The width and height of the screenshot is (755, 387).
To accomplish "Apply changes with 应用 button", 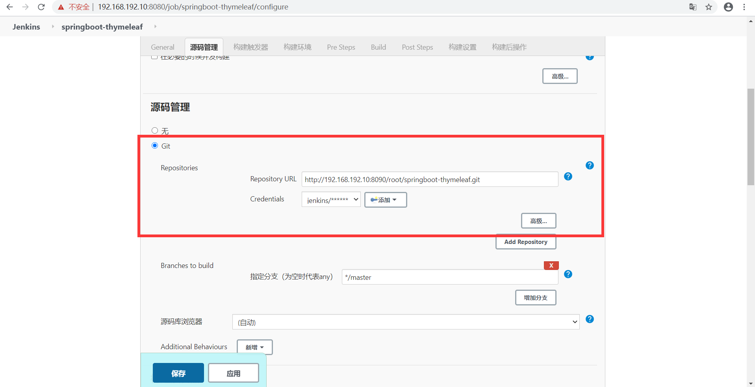I will [x=234, y=373].
